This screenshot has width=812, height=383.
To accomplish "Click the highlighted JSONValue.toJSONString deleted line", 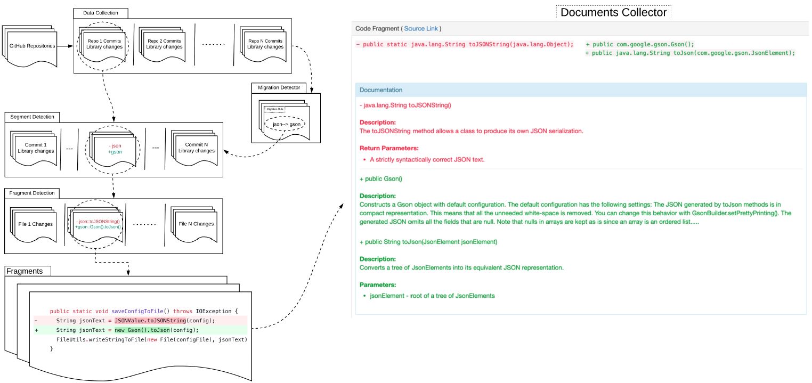I will pyautogui.click(x=149, y=320).
